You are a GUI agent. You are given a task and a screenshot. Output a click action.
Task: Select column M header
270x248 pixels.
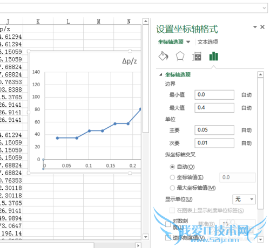(98, 22)
